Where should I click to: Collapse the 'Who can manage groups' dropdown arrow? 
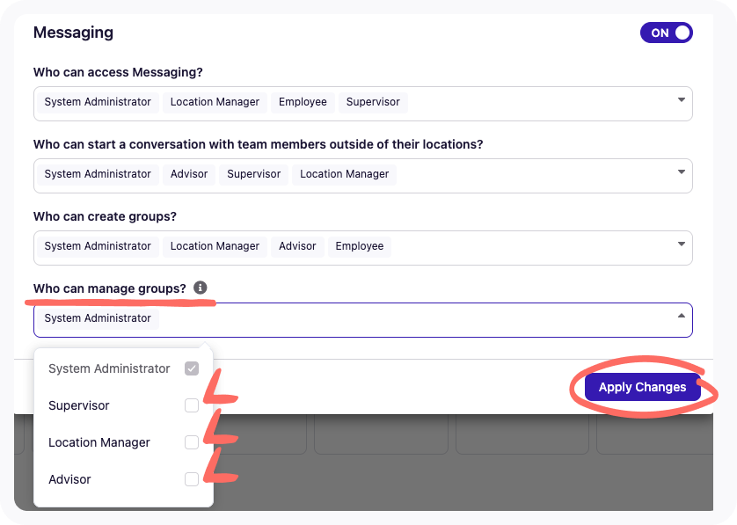coord(681,316)
